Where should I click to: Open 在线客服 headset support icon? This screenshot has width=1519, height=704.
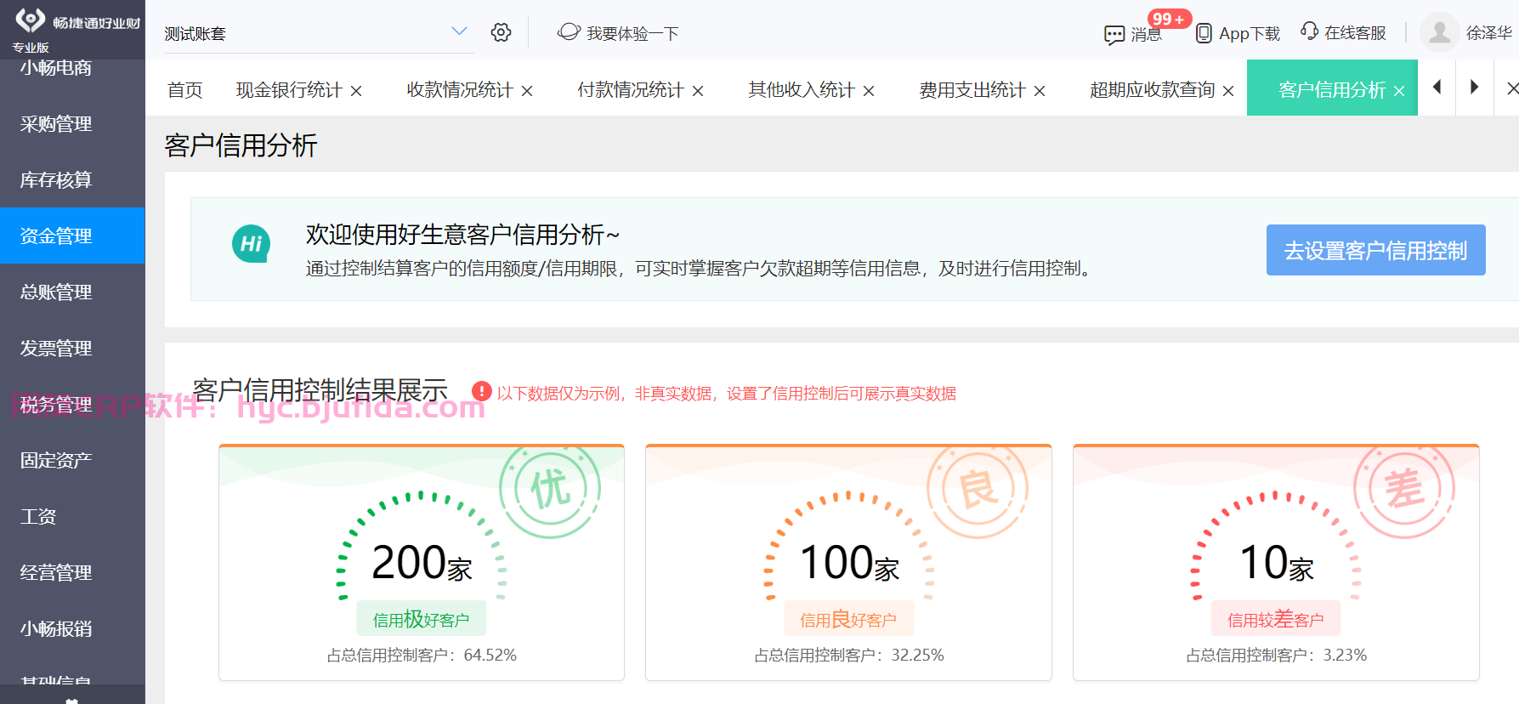(x=1309, y=31)
